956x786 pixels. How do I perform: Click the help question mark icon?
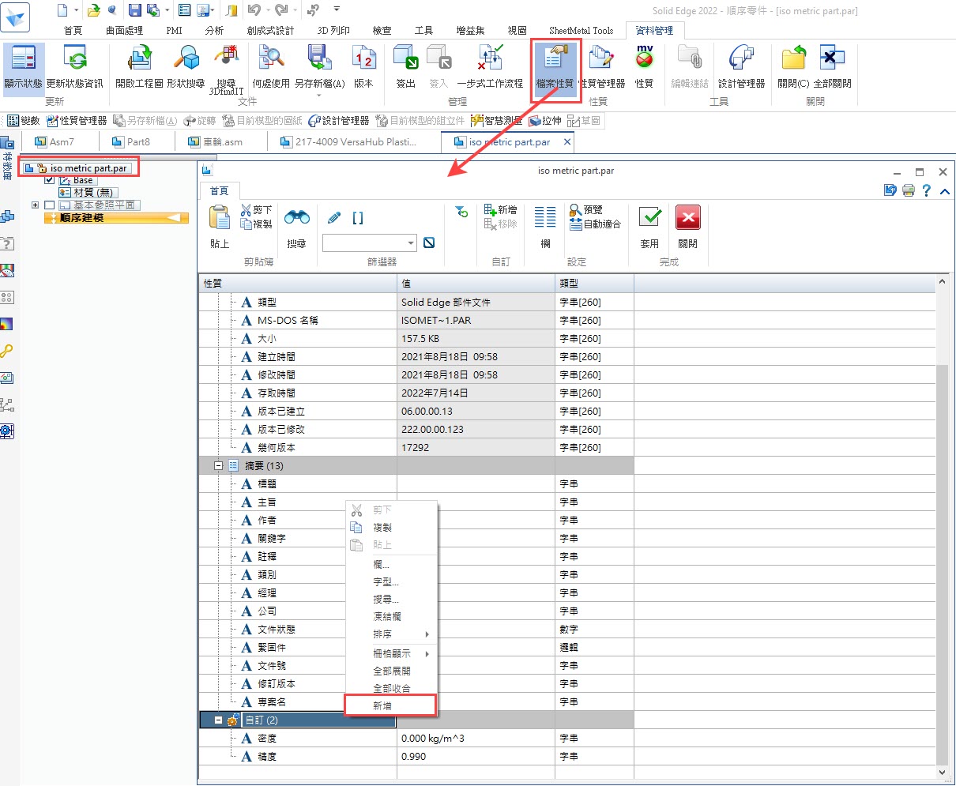tap(927, 190)
